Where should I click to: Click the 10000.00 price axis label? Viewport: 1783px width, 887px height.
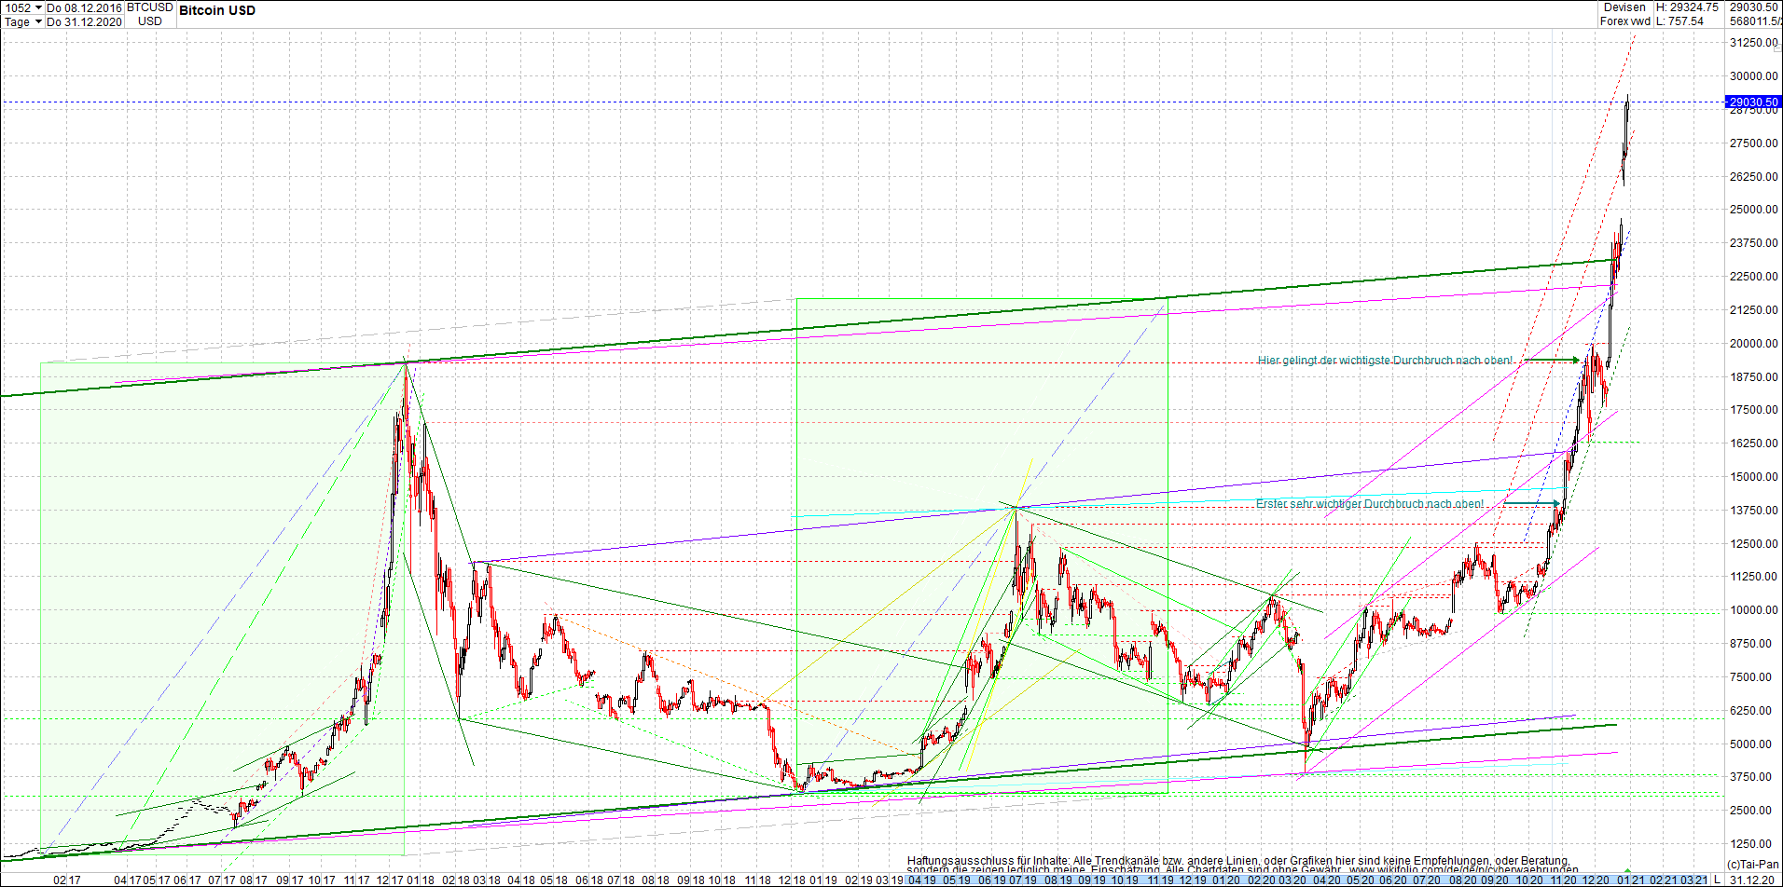point(1754,610)
